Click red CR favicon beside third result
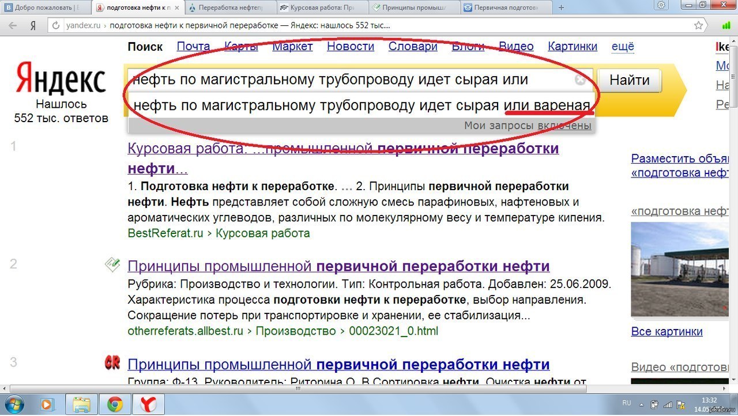This screenshot has width=738, height=416. click(112, 362)
